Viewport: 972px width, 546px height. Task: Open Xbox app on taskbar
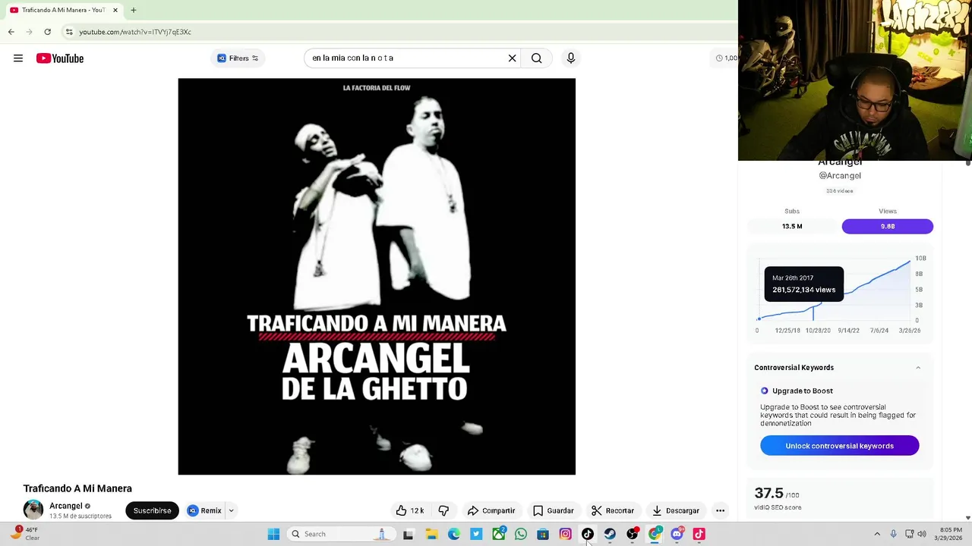498,534
